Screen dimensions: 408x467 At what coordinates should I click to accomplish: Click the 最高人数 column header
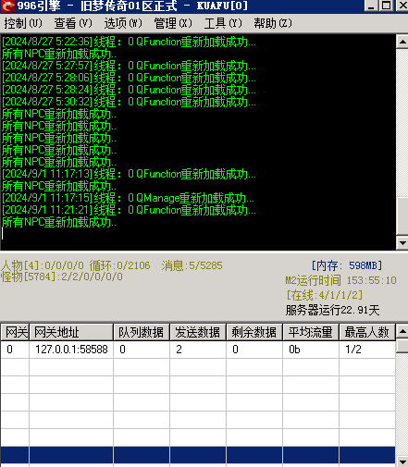point(367,332)
